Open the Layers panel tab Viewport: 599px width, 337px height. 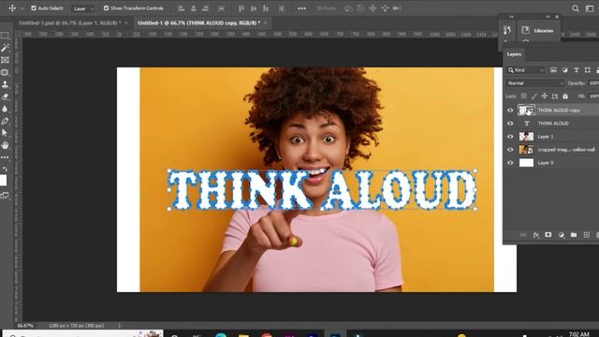[x=514, y=54]
